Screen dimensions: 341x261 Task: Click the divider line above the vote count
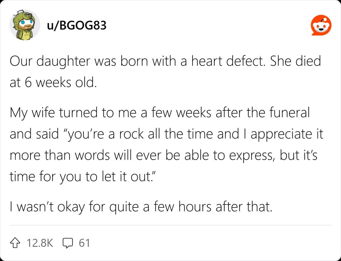click(170, 225)
